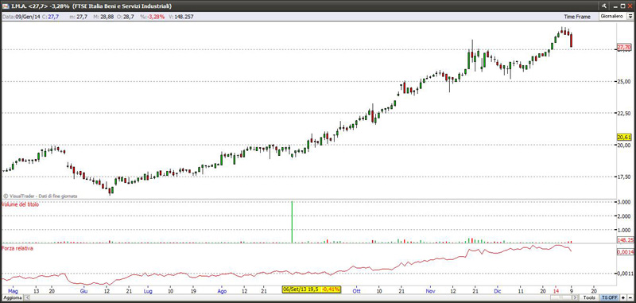
Task: Click the Data:09/Gen/14 info field
Action: [x=21, y=17]
